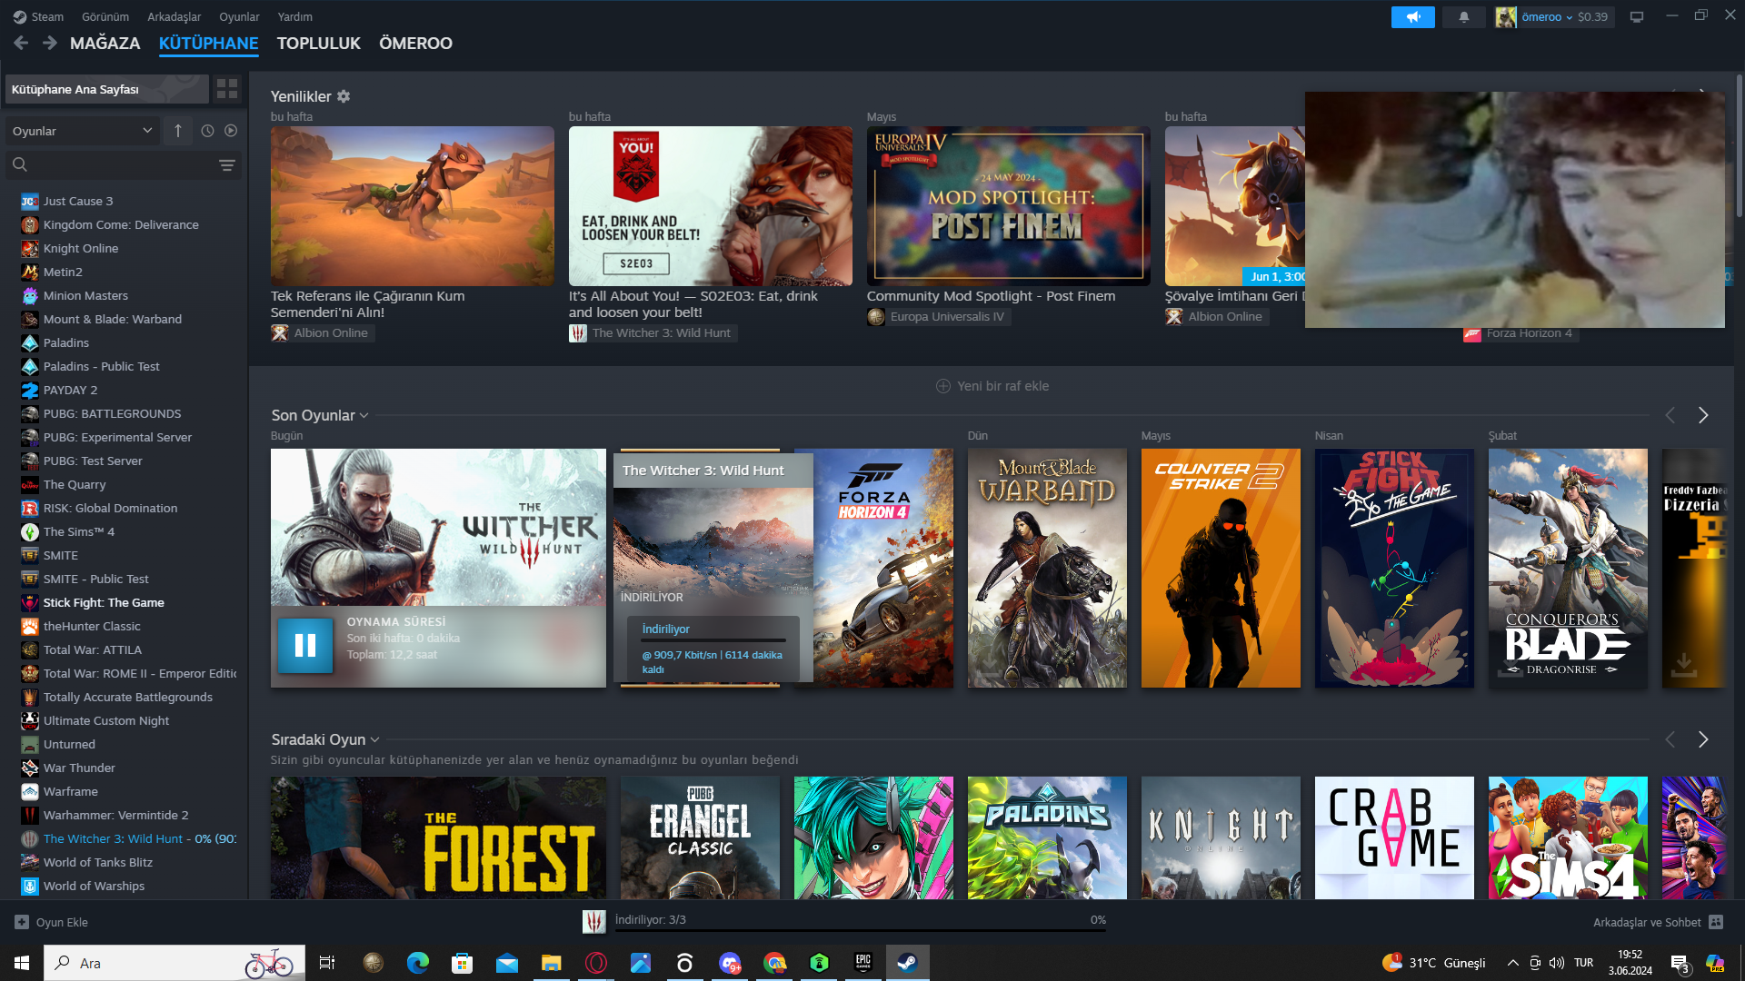
Task: Select Stick Fight: The Game in list
Action: point(104,602)
